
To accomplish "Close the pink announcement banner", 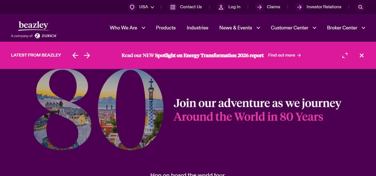I will (362, 55).
